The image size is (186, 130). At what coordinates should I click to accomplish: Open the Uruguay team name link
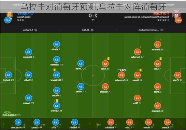(x=25, y=13)
